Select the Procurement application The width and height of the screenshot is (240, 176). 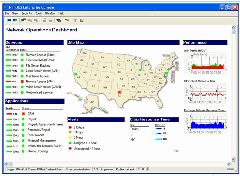point(36,135)
